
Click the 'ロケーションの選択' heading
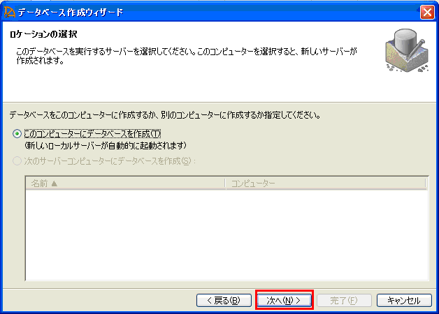[x=43, y=33]
